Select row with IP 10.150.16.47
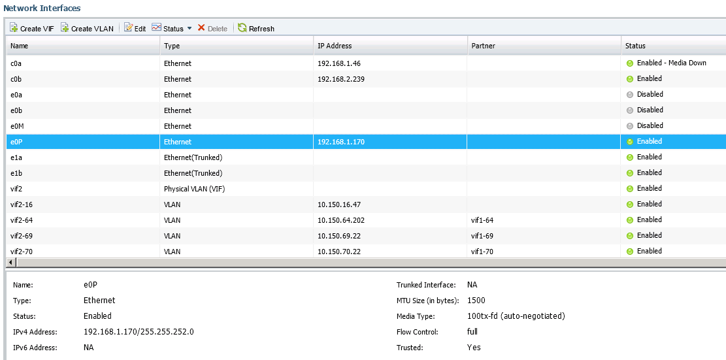The image size is (726, 360). click(x=340, y=205)
